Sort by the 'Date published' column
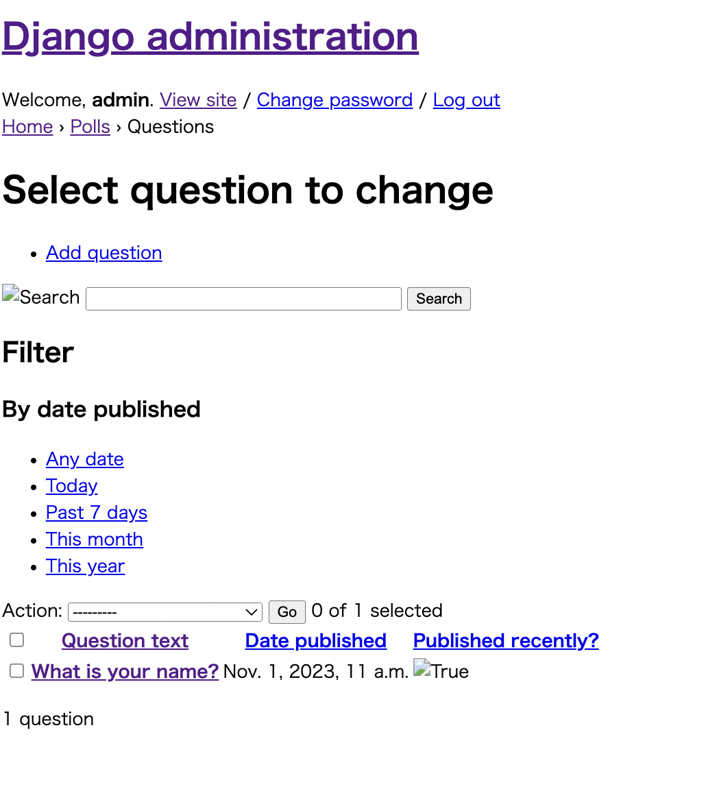Image resolution: width=706 pixels, height=802 pixels. click(315, 640)
